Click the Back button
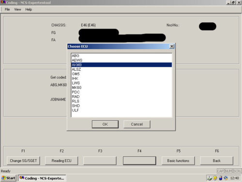This screenshot has width=242, height=182. (x=217, y=161)
